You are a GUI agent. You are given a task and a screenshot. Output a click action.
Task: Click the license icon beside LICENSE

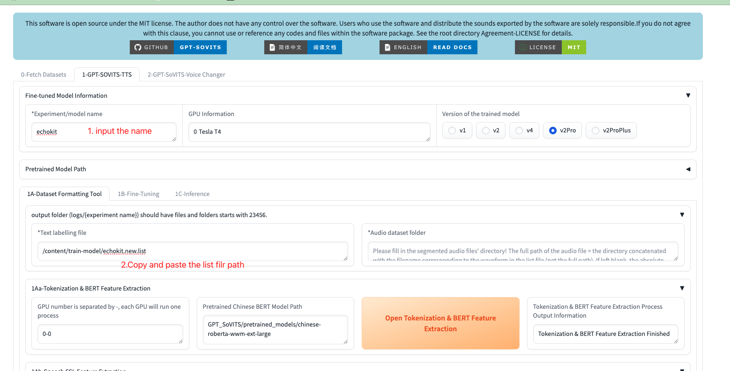click(x=523, y=47)
